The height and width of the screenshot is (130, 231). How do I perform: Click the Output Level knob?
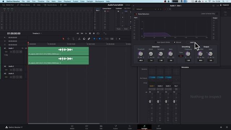pyautogui.click(x=210, y=54)
